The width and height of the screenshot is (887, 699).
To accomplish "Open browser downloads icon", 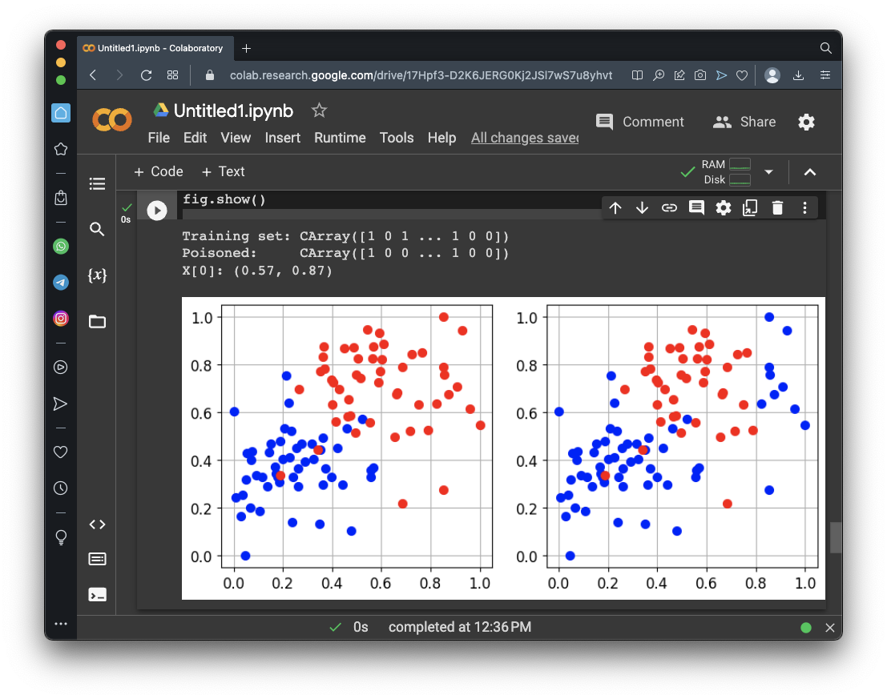I will [798, 75].
